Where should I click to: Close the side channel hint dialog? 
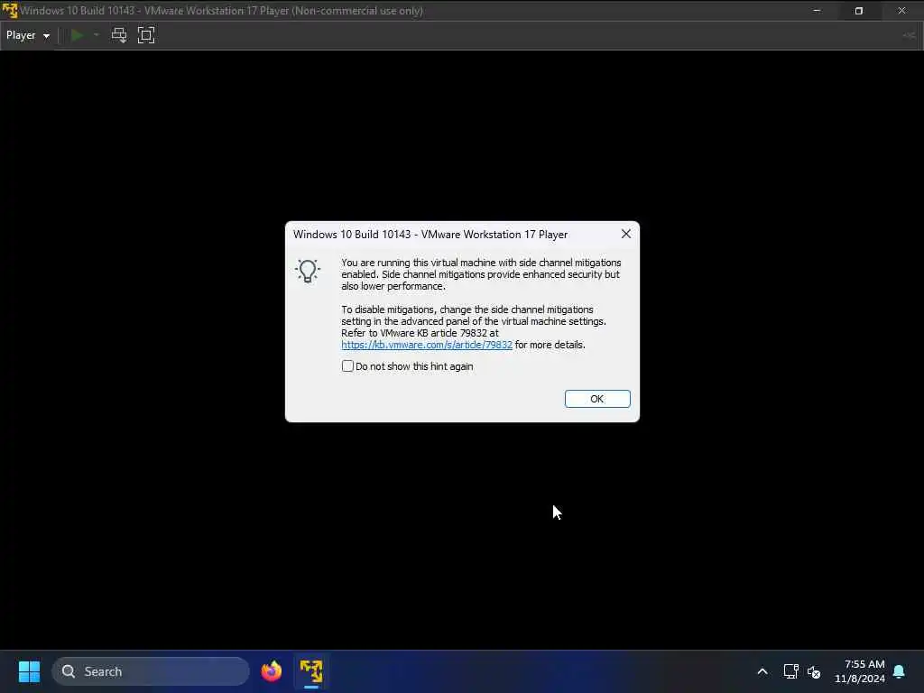click(626, 234)
